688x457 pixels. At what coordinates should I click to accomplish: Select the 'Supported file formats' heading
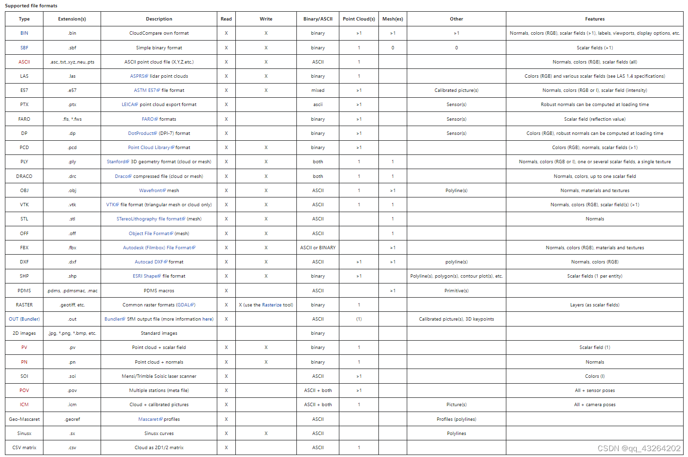(31, 6)
